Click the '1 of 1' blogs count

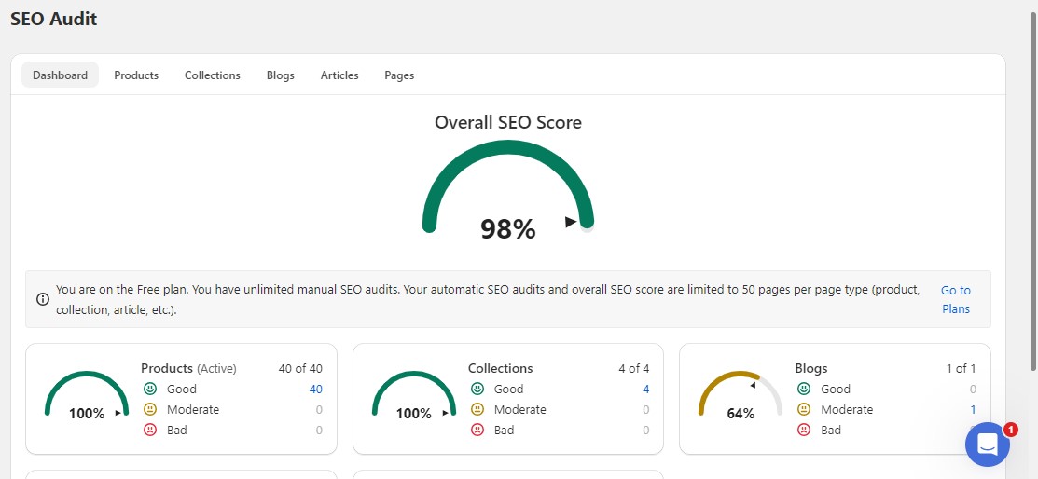coord(962,368)
